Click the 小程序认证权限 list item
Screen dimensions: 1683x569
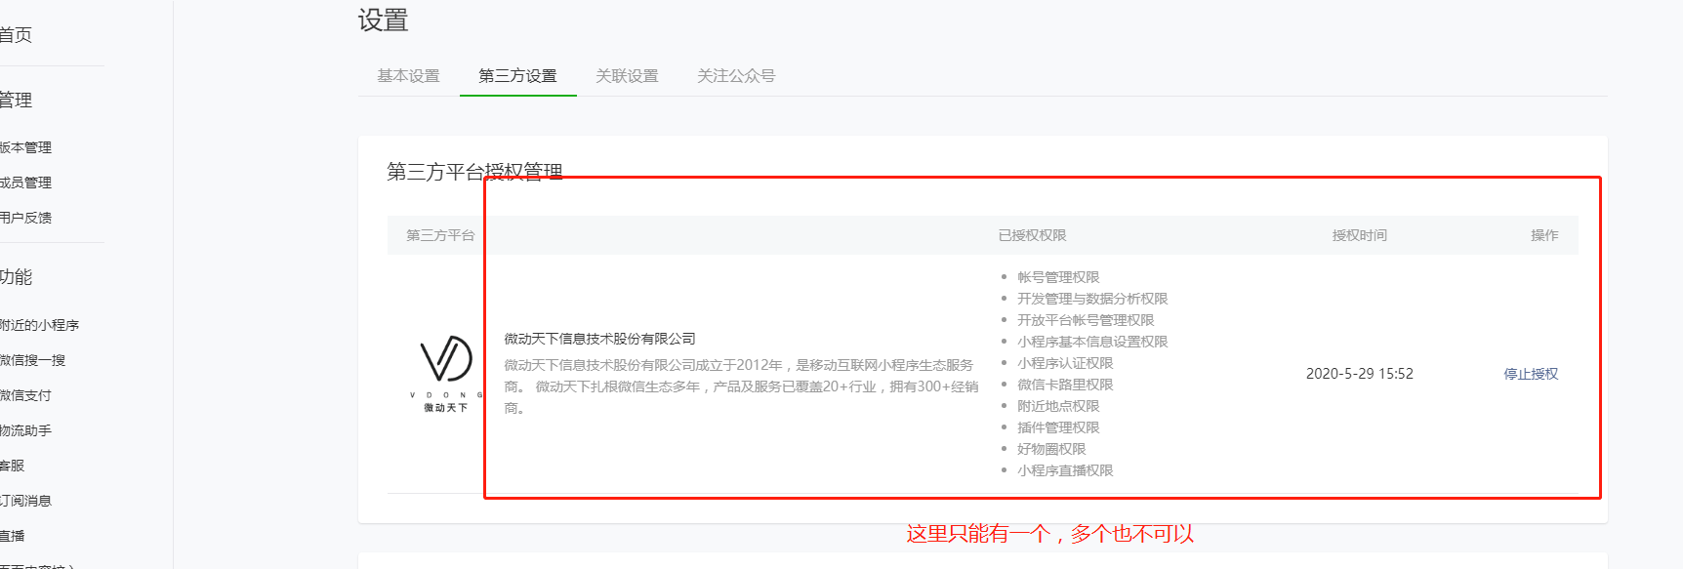1065,363
